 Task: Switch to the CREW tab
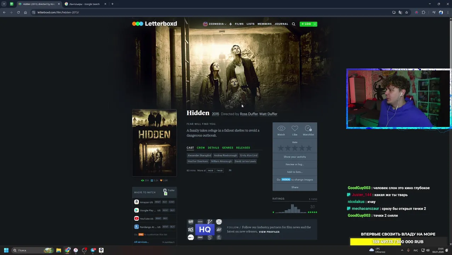(x=201, y=148)
